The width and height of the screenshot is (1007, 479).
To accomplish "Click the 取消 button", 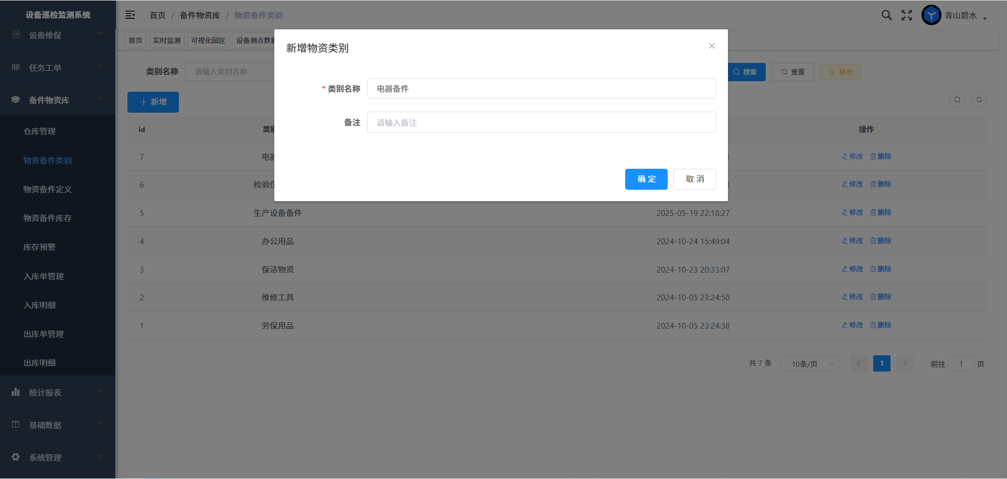I will pos(694,179).
